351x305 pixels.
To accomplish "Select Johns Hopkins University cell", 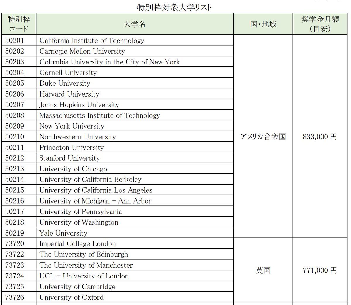I will pos(135,104).
